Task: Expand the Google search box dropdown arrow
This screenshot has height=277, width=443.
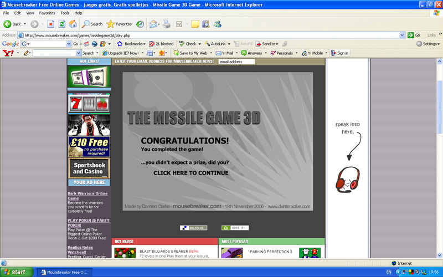Action: [x=69, y=44]
